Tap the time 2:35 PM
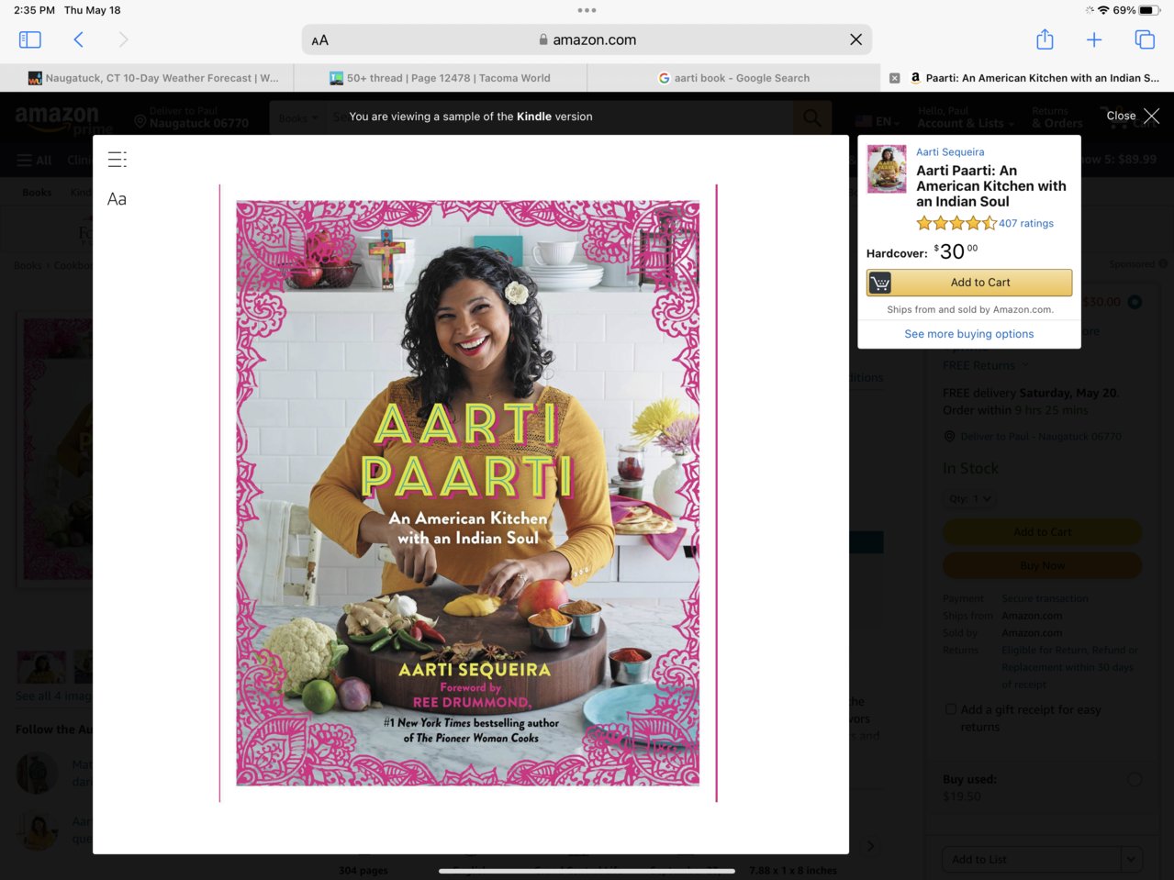Image resolution: width=1174 pixels, height=880 pixels. tap(34, 10)
